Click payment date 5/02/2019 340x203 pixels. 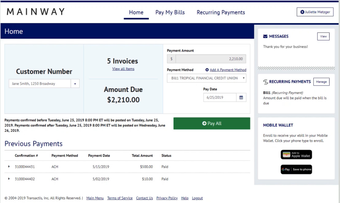point(101,179)
